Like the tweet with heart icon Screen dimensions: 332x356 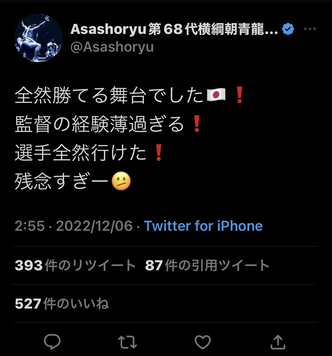(203, 342)
